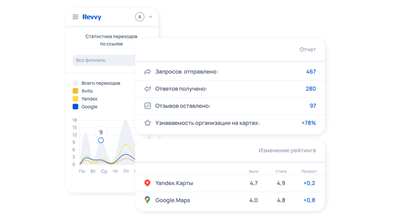Viewport: 393px width, 221px height.
Task: Open the user avatar "A"
Action: (140, 17)
